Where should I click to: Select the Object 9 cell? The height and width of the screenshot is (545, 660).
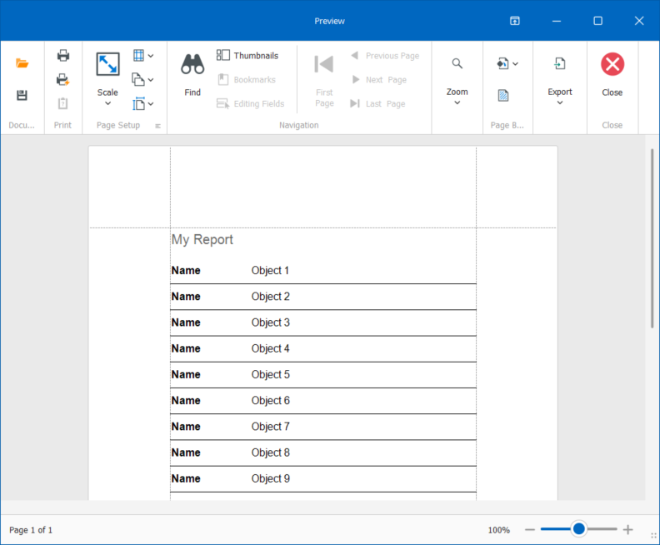tap(271, 479)
